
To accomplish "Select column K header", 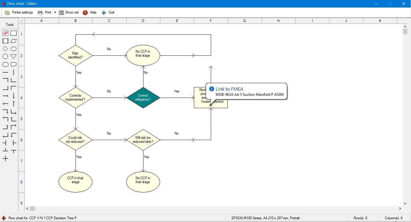I will pyautogui.click(x=380, y=21).
